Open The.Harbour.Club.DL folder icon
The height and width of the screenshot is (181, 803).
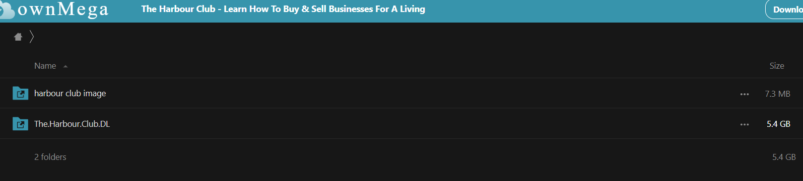click(20, 124)
